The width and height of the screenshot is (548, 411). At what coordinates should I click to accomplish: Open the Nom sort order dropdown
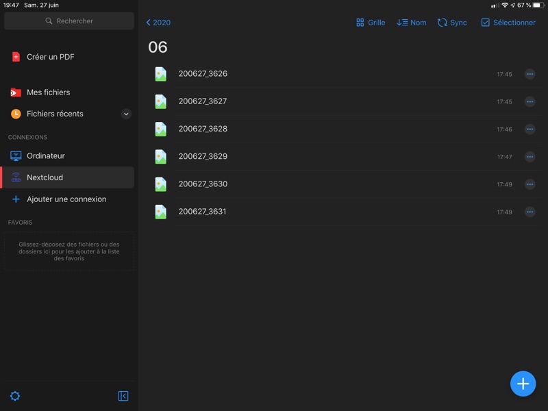click(x=412, y=23)
